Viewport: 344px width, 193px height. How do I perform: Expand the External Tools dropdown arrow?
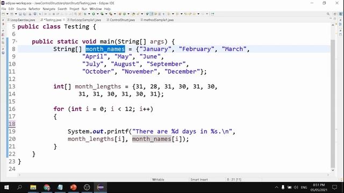(114, 14)
